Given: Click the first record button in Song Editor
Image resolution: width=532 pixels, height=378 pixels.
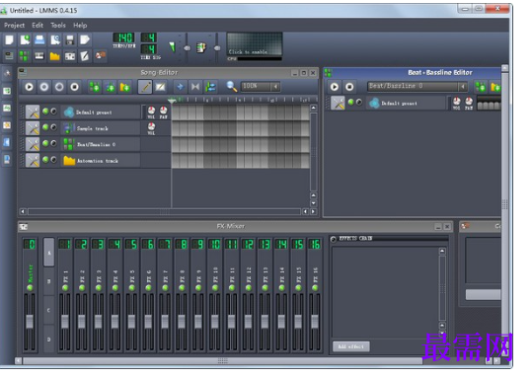Looking at the screenshot, I should (44, 87).
